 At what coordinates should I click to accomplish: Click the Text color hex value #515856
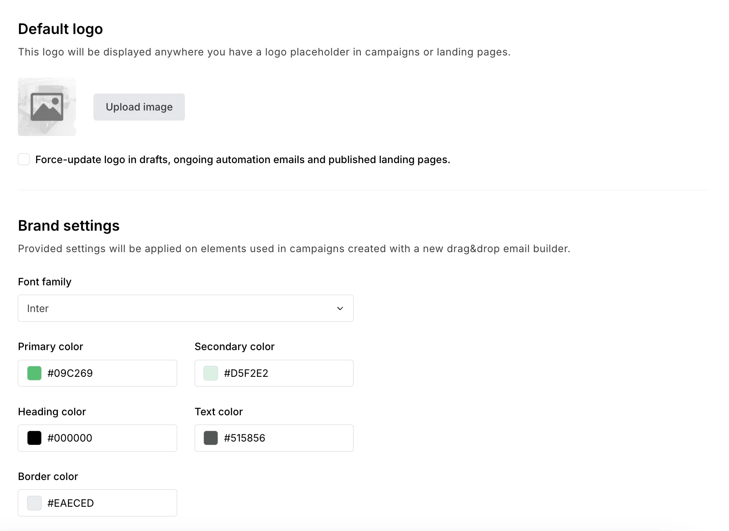point(244,438)
